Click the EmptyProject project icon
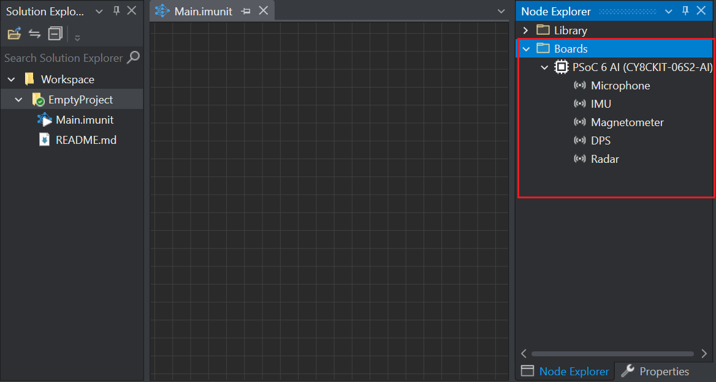The height and width of the screenshot is (382, 716). (x=38, y=99)
